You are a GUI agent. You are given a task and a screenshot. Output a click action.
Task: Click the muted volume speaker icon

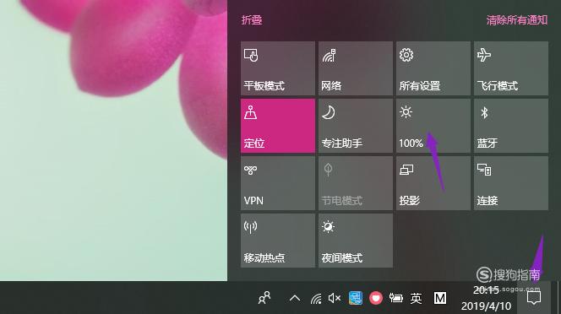click(x=335, y=298)
